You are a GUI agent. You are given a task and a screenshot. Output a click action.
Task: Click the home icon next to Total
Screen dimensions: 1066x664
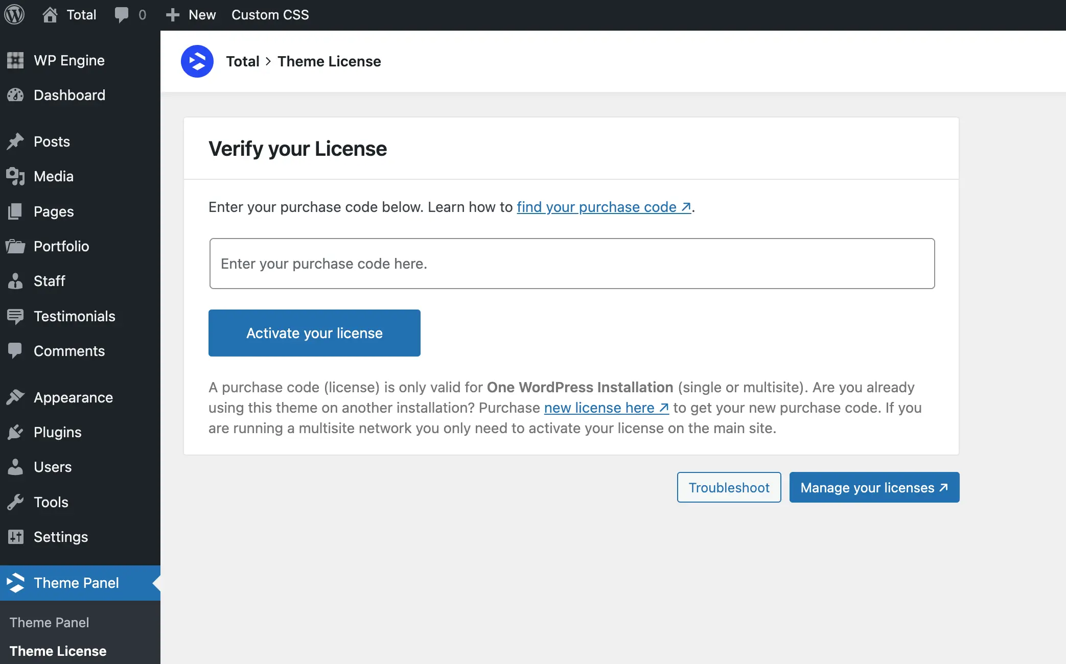point(50,15)
